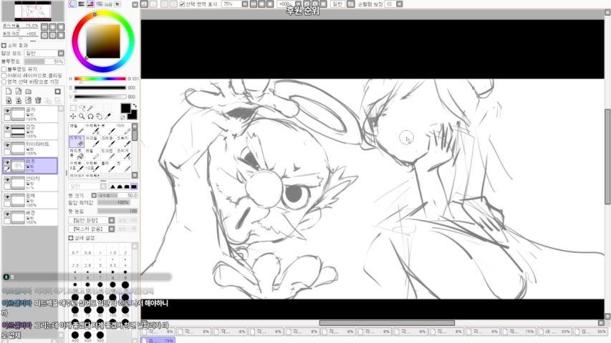Create a new normal layer
Screen dimensions: 611x343
point(9,91)
